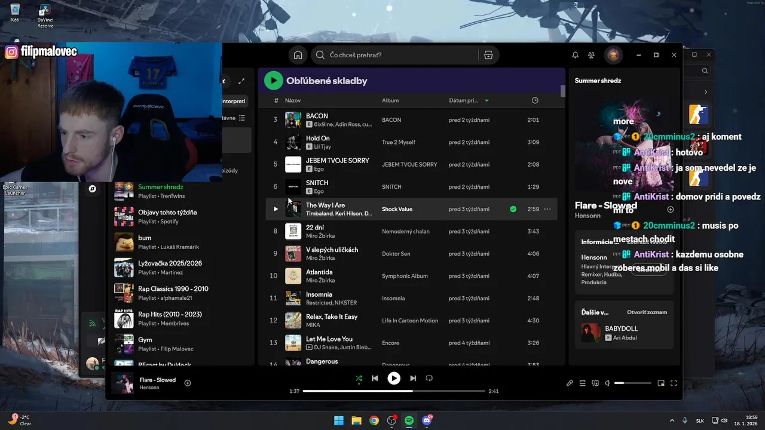Open the Gym playlist
Viewport: 765px width, 430px height.
click(x=182, y=344)
